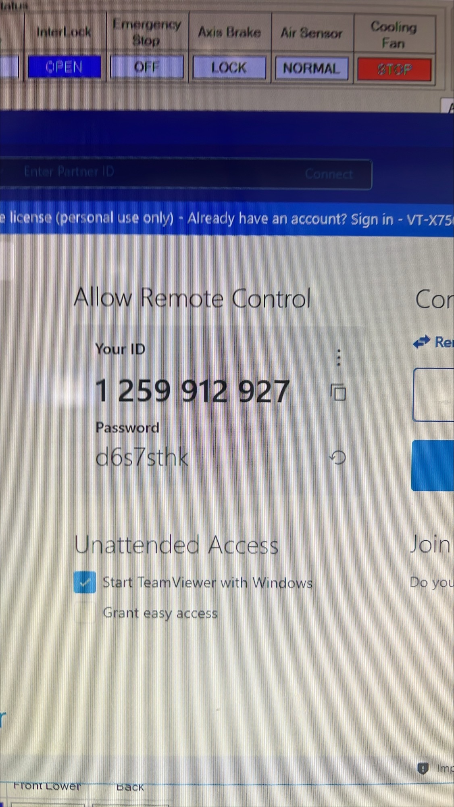Copy the TeamViewer ID to clipboard
This screenshot has width=454, height=807.
coord(338,392)
